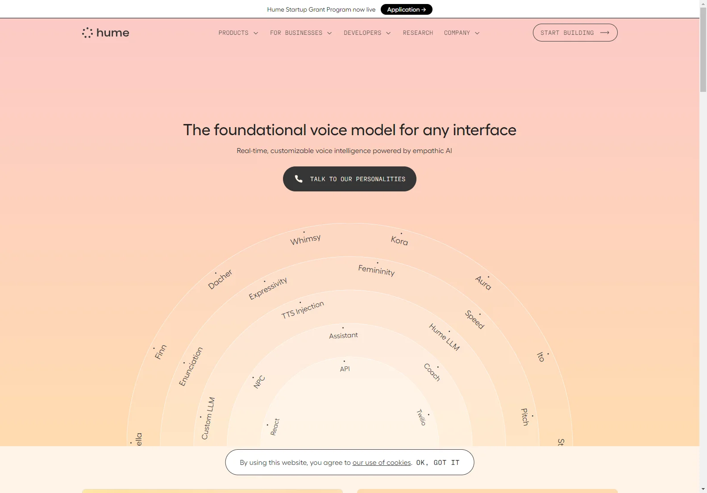
Task: Open the Developers dropdown
Action: [367, 33]
